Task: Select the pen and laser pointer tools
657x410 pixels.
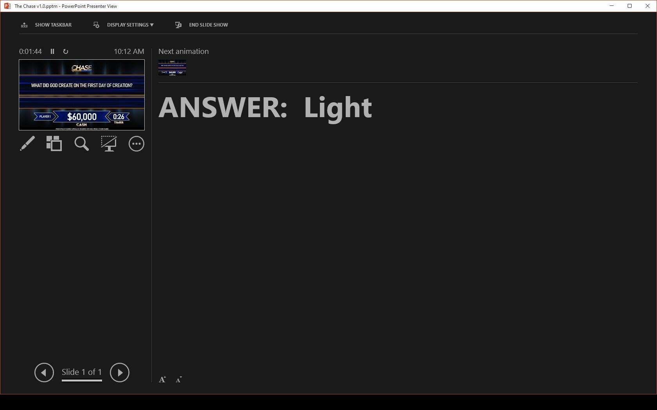Action: click(x=27, y=144)
